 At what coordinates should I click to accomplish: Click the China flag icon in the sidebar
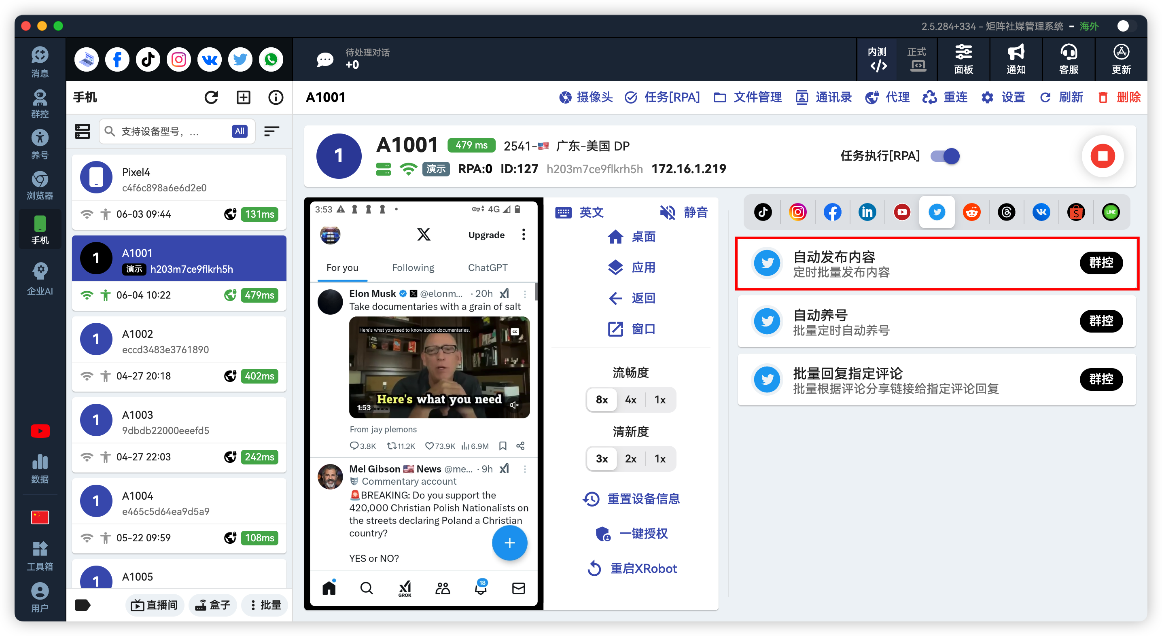point(40,517)
